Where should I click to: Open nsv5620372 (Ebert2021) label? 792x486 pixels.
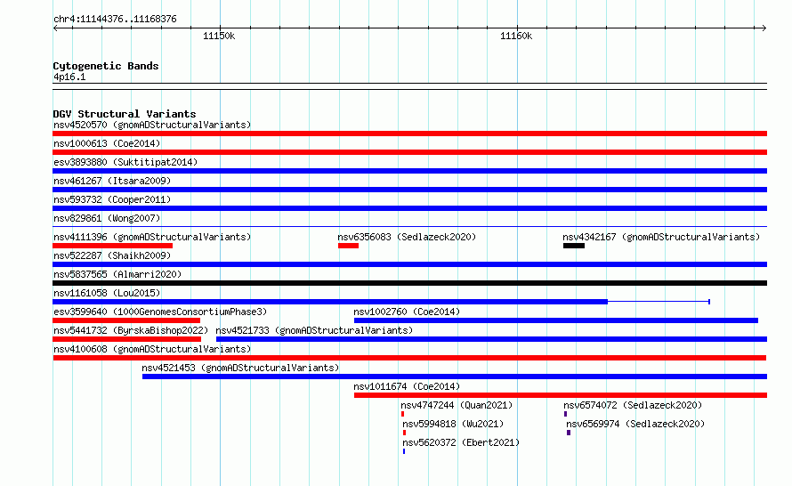pyautogui.click(x=461, y=442)
